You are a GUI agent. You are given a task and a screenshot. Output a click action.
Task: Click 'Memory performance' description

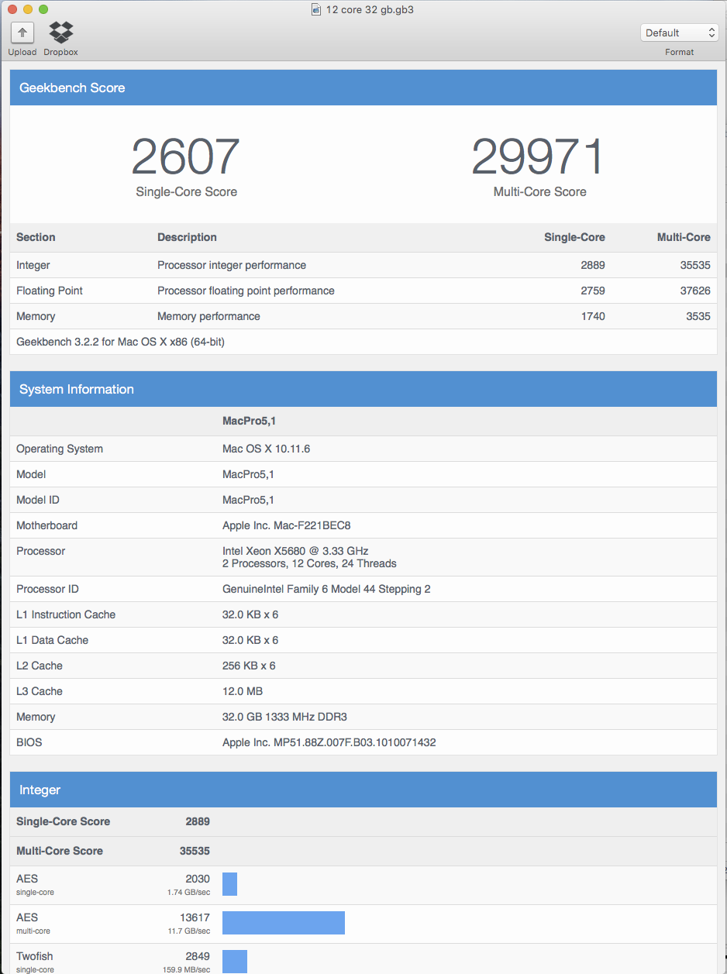[208, 316]
